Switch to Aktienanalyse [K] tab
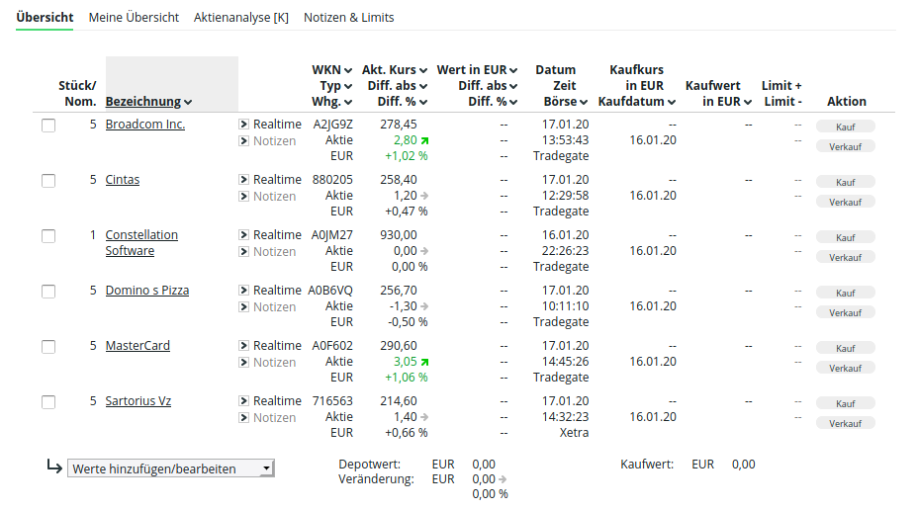The image size is (916, 510). pyautogui.click(x=241, y=18)
